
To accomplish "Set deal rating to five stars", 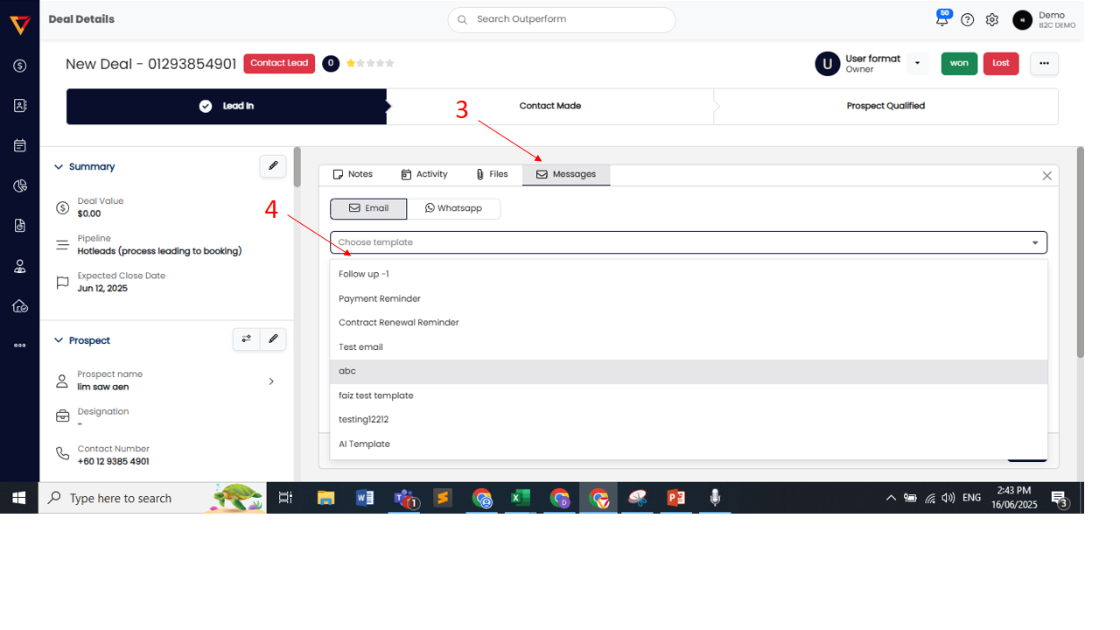I will click(389, 64).
